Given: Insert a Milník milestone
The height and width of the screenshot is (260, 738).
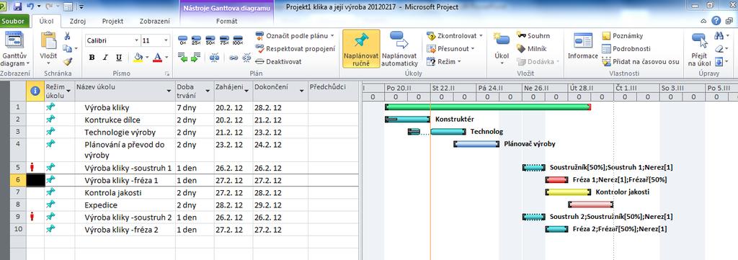Looking at the screenshot, I should point(531,48).
